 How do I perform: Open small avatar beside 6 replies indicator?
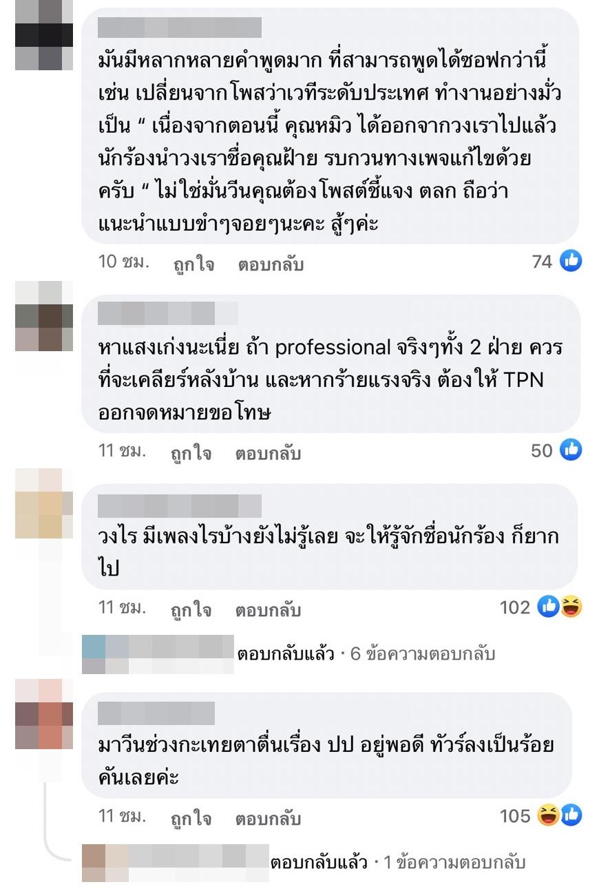(x=105, y=654)
